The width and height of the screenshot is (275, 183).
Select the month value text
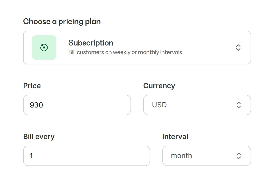182,156
